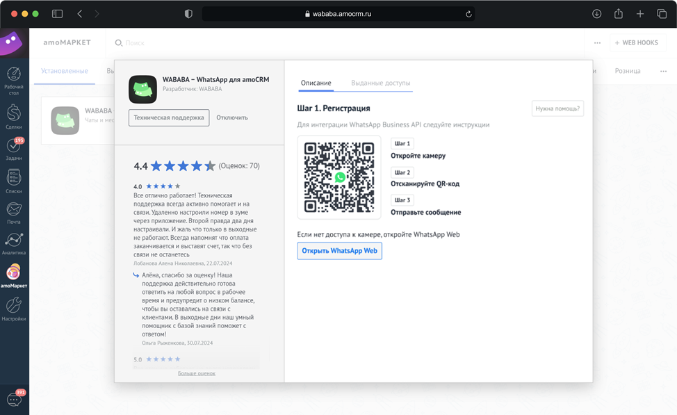
Task: Open Safari downloads
Action: tap(596, 14)
